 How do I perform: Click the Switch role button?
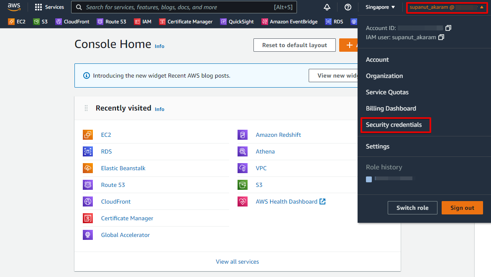(x=412, y=208)
